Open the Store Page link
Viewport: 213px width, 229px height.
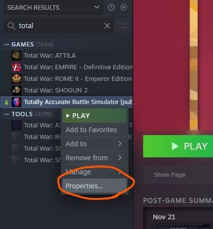[169, 175]
